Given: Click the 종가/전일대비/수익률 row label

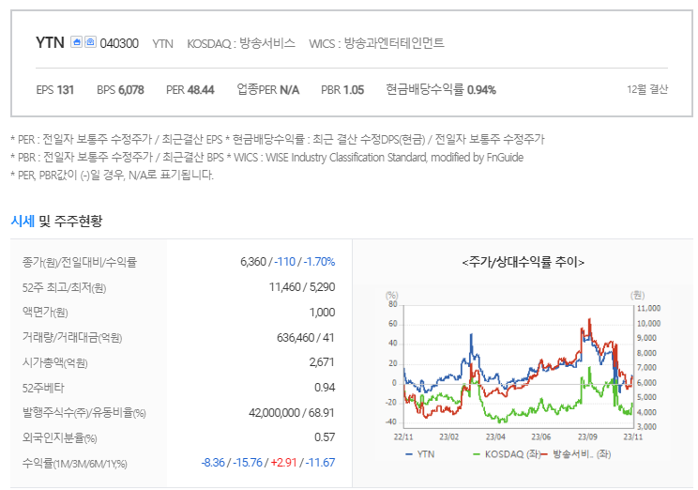Looking at the screenshot, I should (x=79, y=262).
